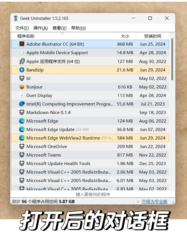Select the Microsoft OneDrive entry
187x249 pixels.
tap(90, 146)
